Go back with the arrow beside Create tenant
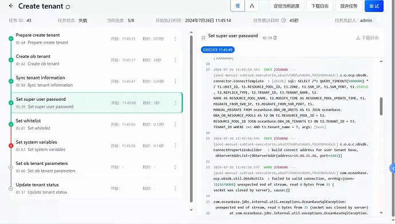Screen dimensions: 395x224 [x=11, y=6]
